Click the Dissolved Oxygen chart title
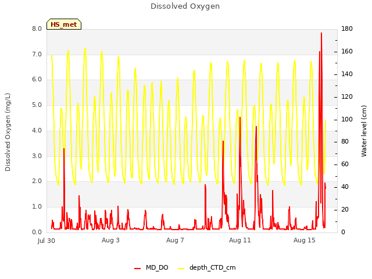Viewport: 372px width, 279px height. point(185,6)
